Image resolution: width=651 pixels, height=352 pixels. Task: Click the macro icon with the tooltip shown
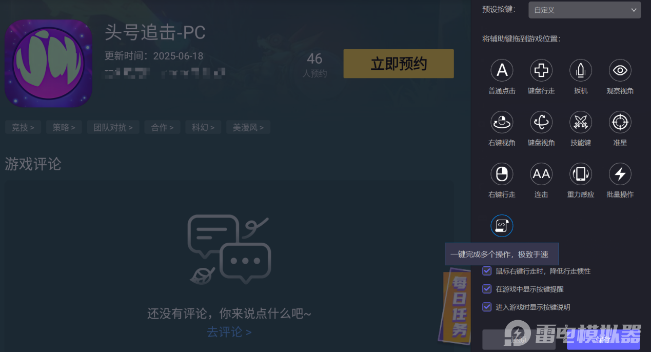tap(502, 226)
